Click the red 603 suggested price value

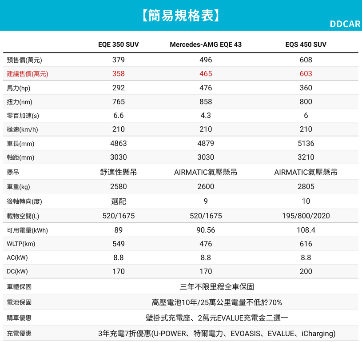coord(306,74)
